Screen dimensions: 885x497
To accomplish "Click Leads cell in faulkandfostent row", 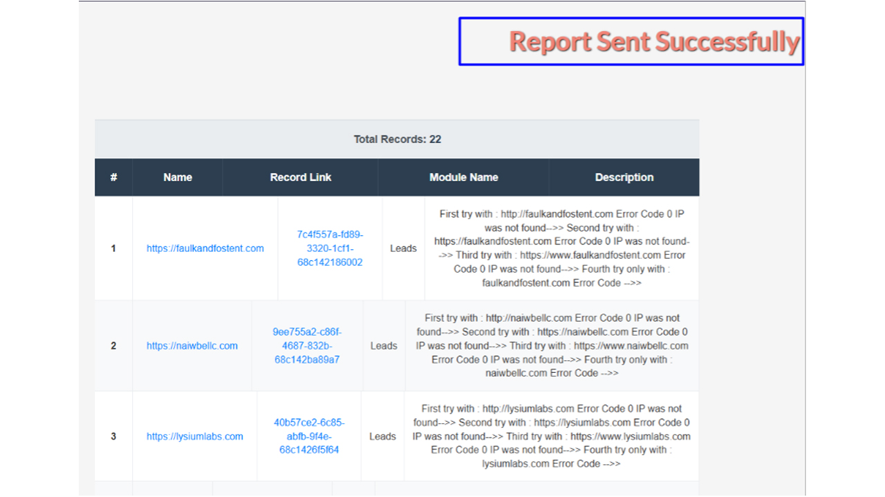I will pyautogui.click(x=403, y=248).
